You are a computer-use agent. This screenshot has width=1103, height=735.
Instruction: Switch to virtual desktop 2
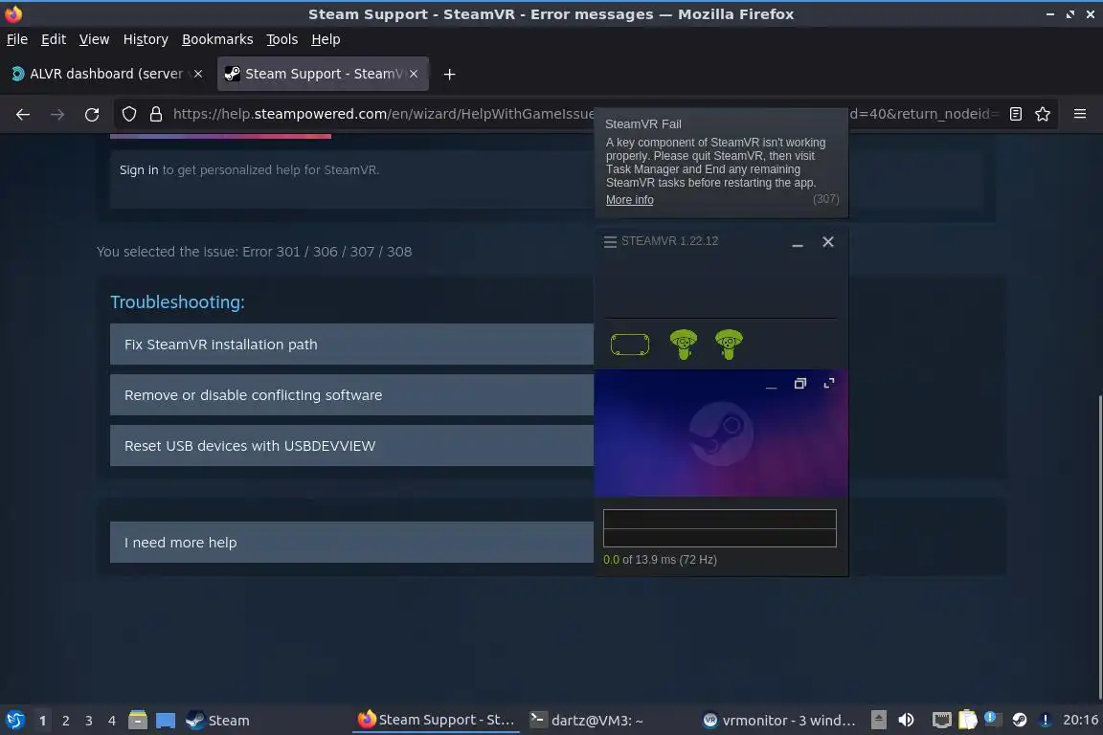[66, 721]
